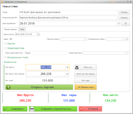The image size is (133, 114).
Task: Open Направление брака dropdown arrow
Action: tap(124, 39)
